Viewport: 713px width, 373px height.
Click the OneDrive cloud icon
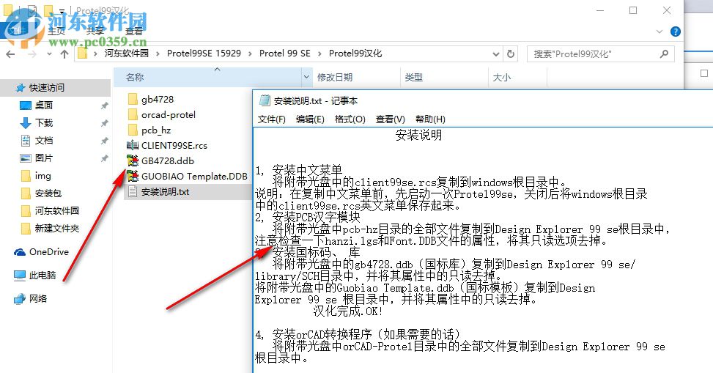[x=20, y=252]
